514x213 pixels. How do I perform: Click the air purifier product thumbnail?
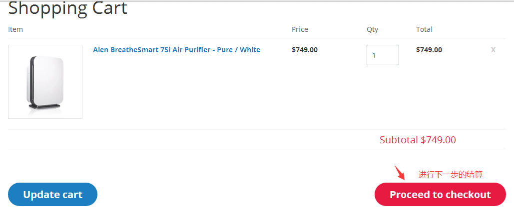pyautogui.click(x=45, y=82)
